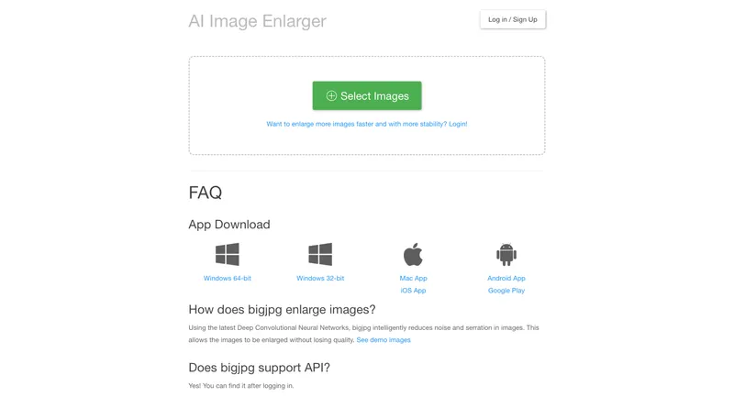Open the Windows 64-bit download link
The height and width of the screenshot is (397, 734).
click(x=227, y=278)
